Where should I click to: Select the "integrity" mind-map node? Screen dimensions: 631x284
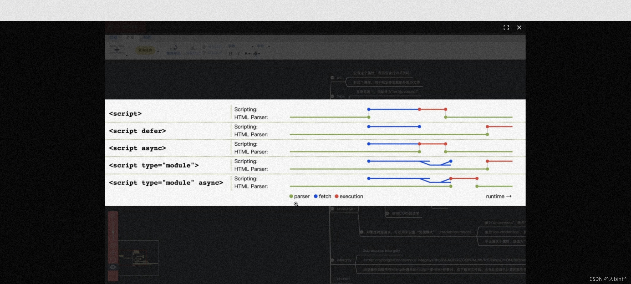click(344, 260)
